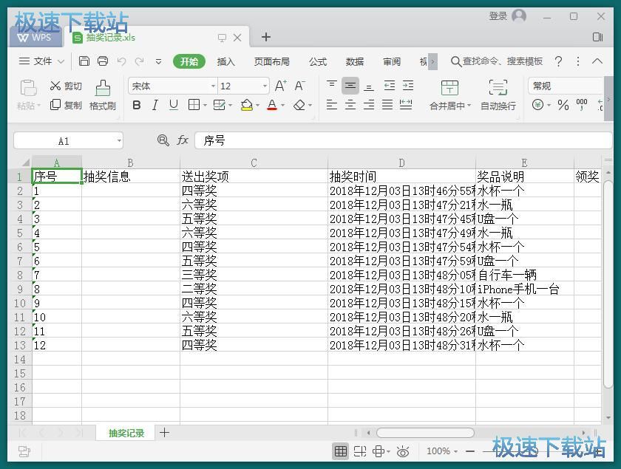
Task: Expand quick access toolbar customize arrow
Action: click(158, 62)
